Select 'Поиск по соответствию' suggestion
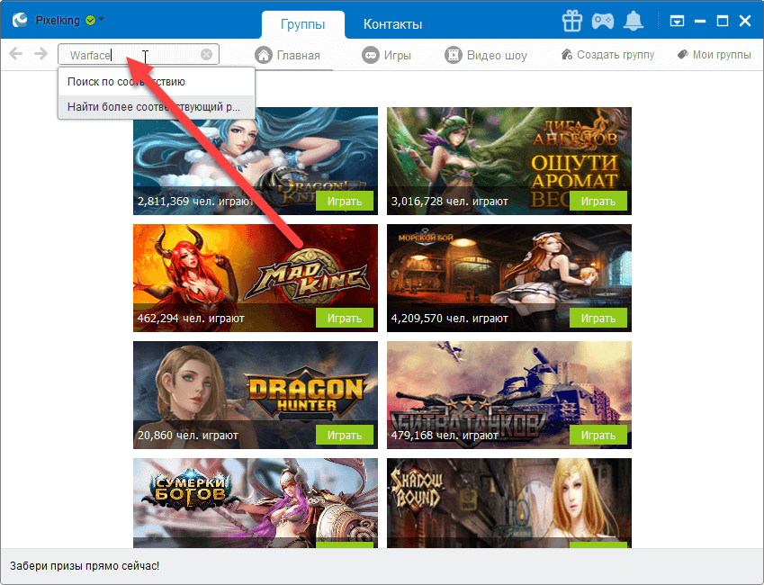This screenshot has height=585, width=764. click(x=157, y=82)
